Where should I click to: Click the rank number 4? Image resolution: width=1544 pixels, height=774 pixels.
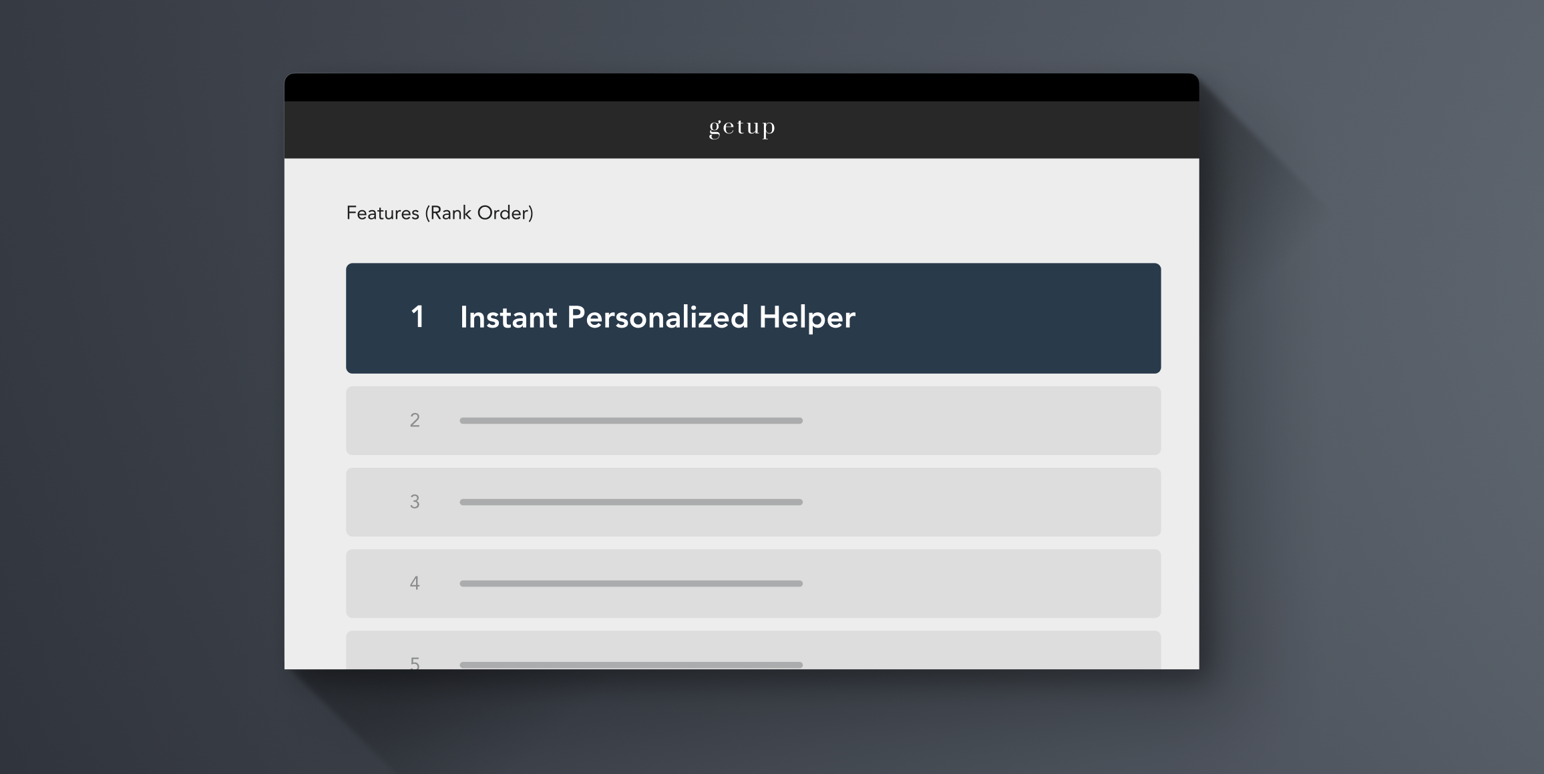coord(415,583)
